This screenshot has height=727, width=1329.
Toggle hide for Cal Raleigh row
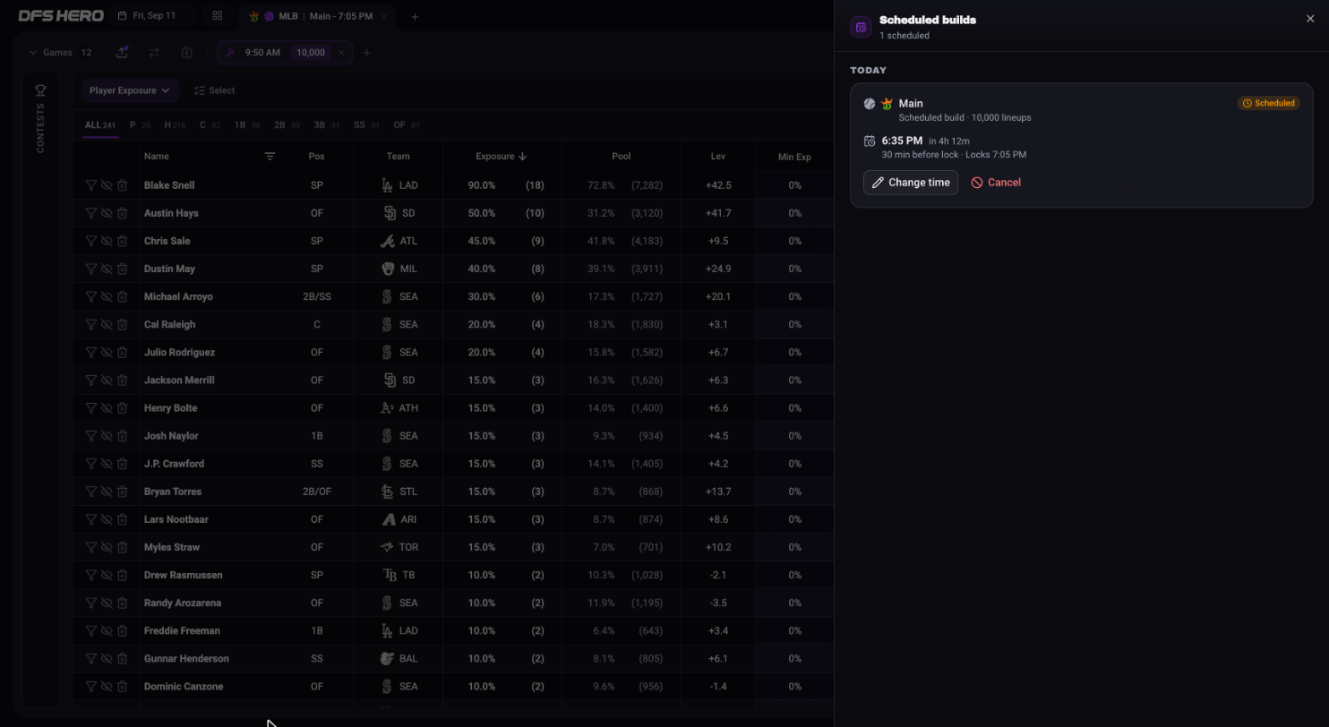pos(107,324)
